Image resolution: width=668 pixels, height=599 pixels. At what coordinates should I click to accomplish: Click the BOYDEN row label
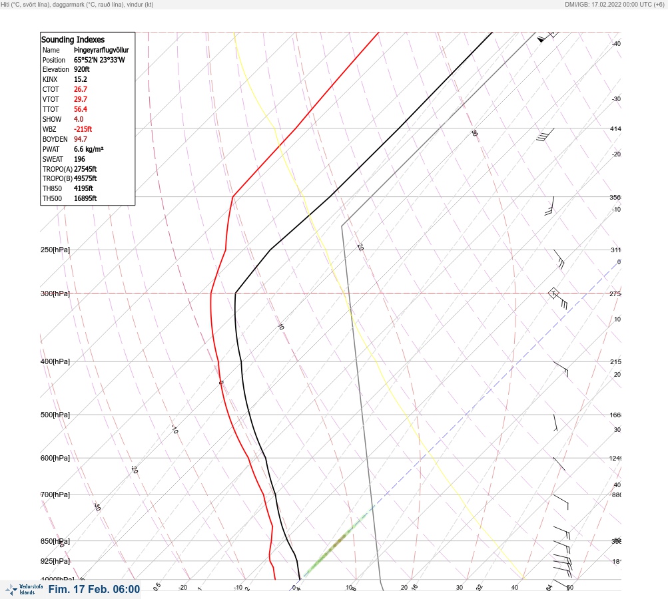coord(55,139)
